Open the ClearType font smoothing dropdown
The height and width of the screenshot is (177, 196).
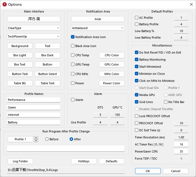click(x=34, y=28)
